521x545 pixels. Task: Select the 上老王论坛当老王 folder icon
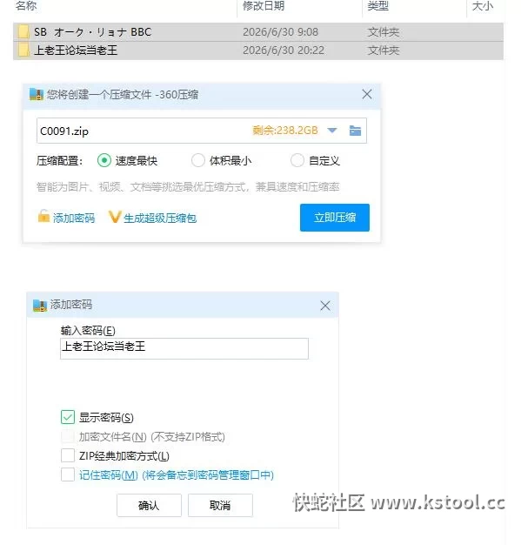[23, 50]
